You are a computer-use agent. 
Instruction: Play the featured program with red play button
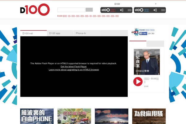point(138,82)
